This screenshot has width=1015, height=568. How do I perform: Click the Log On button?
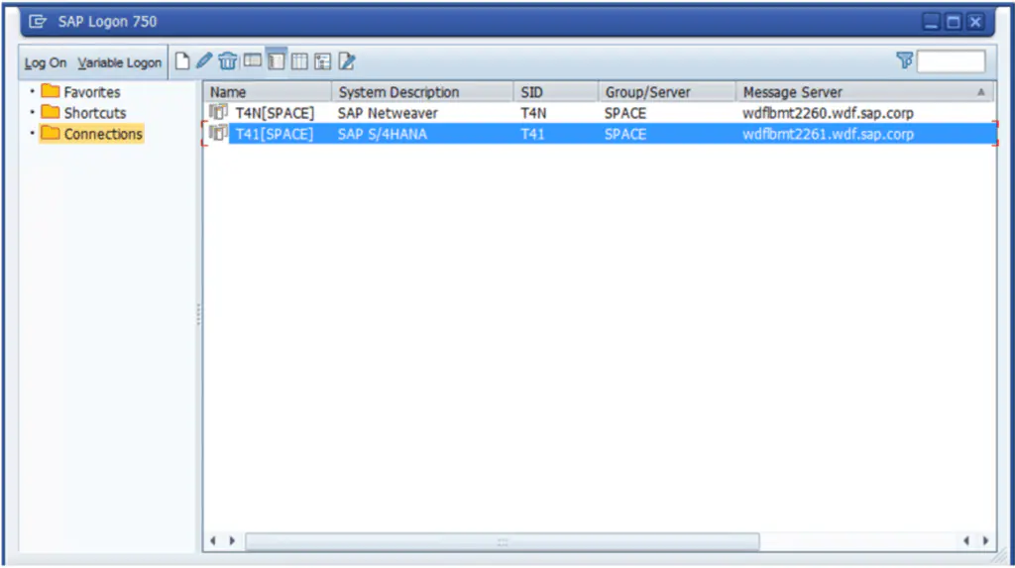46,62
